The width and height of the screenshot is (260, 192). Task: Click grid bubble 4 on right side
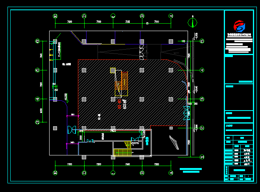[x=202, y=70]
